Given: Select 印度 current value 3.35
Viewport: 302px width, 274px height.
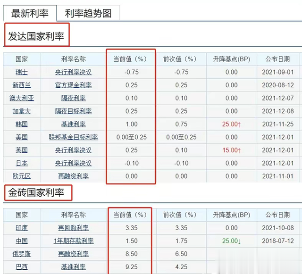Looking at the screenshot, I should (x=132, y=228).
